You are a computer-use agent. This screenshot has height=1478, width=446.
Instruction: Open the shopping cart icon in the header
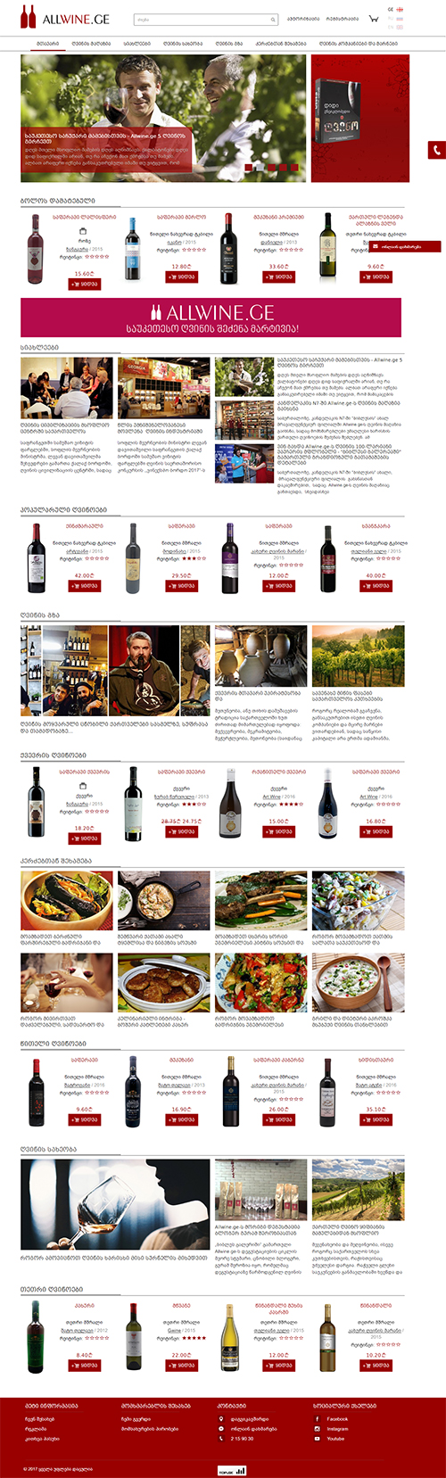coord(375,19)
